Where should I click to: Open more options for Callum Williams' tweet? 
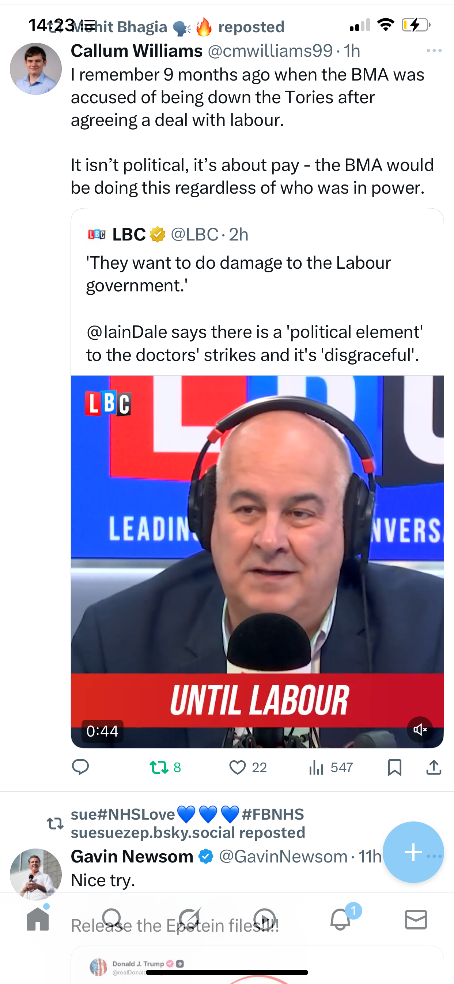[434, 51]
